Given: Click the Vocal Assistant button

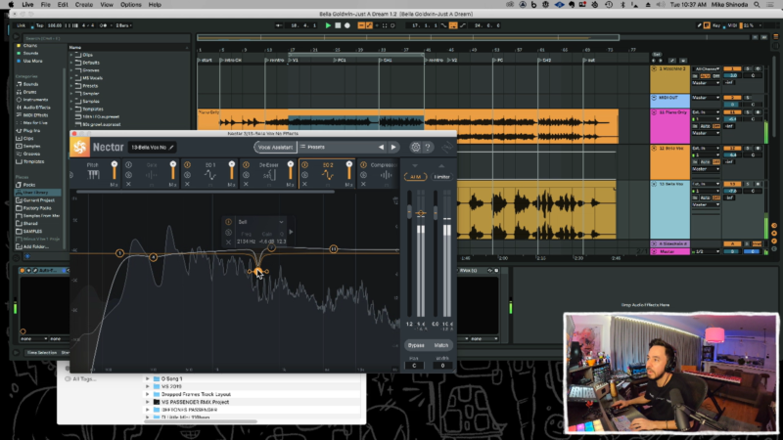Looking at the screenshot, I should click(275, 148).
